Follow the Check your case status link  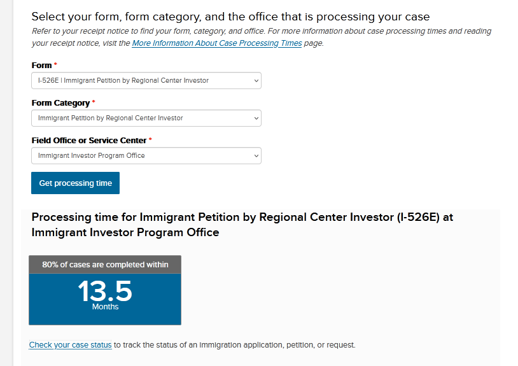coord(70,345)
